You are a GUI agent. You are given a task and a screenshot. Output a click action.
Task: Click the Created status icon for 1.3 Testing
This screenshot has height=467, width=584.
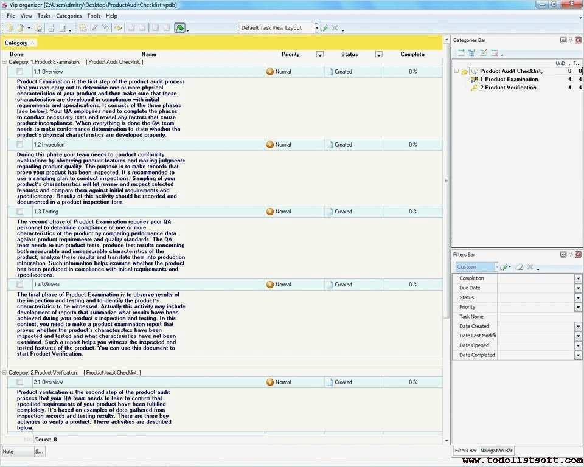(330, 212)
